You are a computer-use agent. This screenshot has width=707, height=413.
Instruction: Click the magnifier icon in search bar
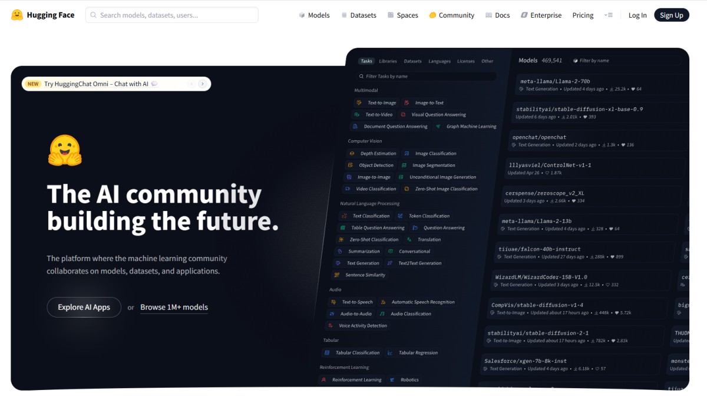click(x=94, y=15)
